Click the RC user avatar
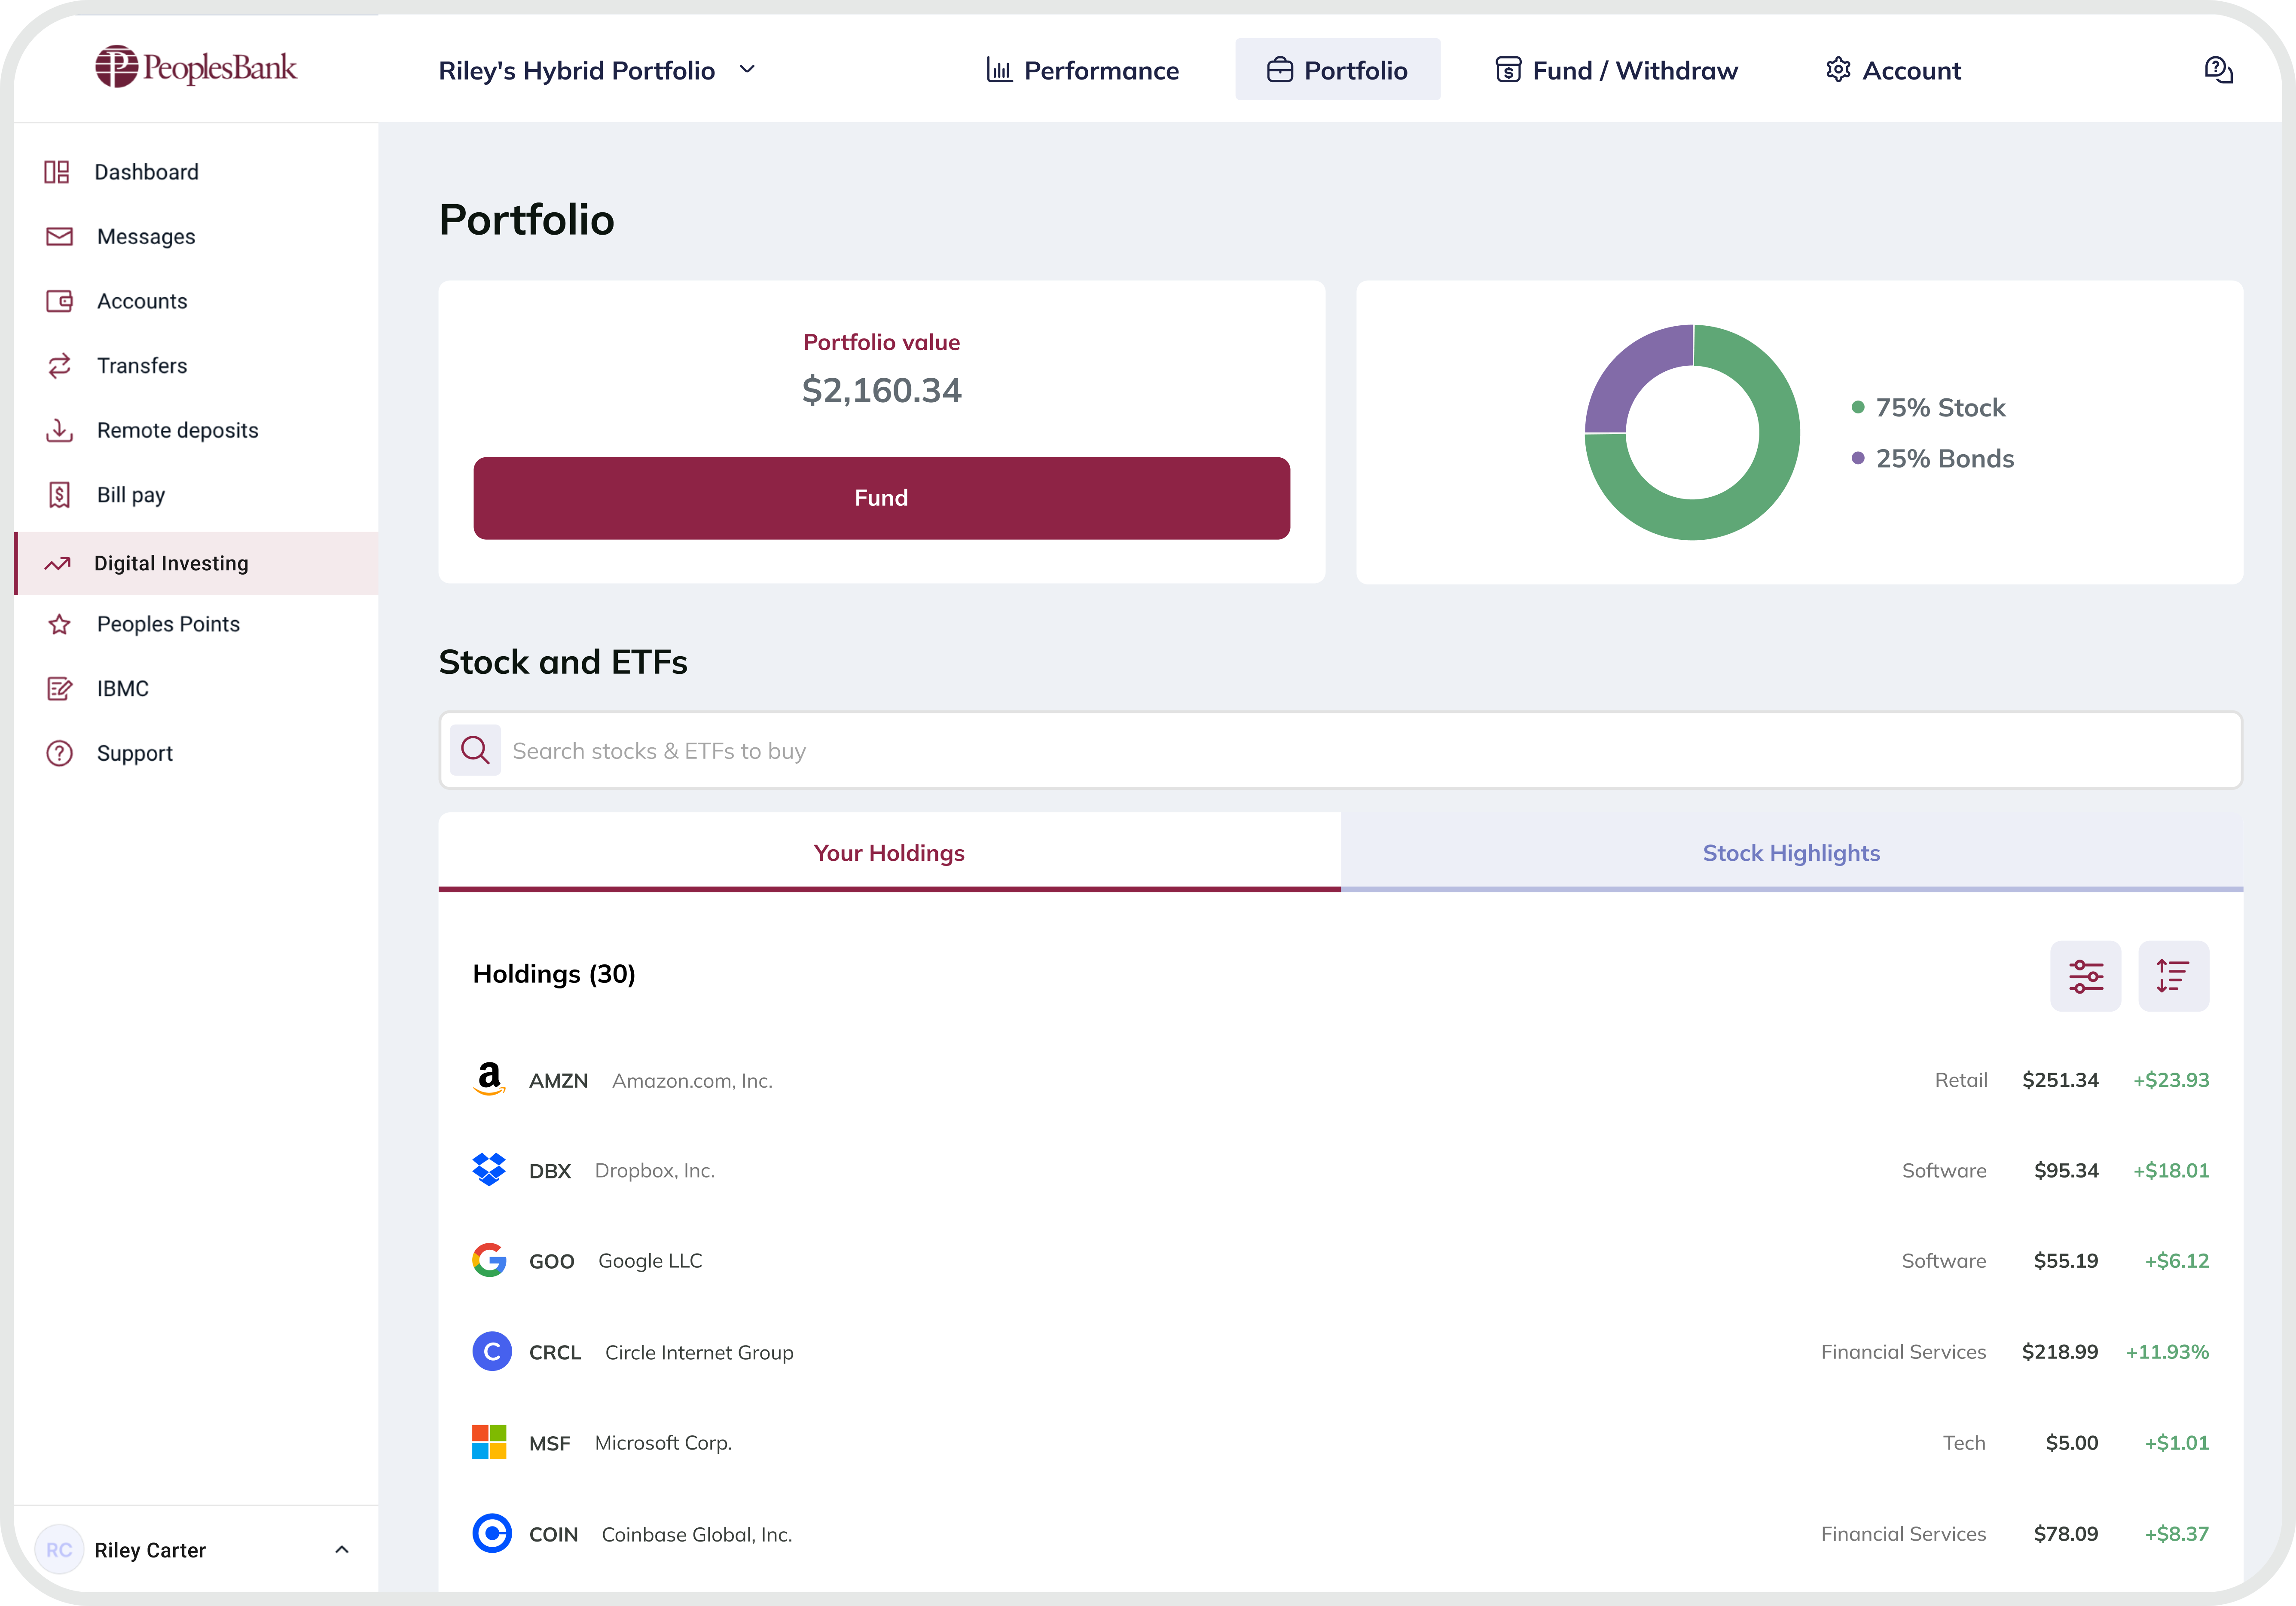The height and width of the screenshot is (1606, 2296). click(x=59, y=1549)
